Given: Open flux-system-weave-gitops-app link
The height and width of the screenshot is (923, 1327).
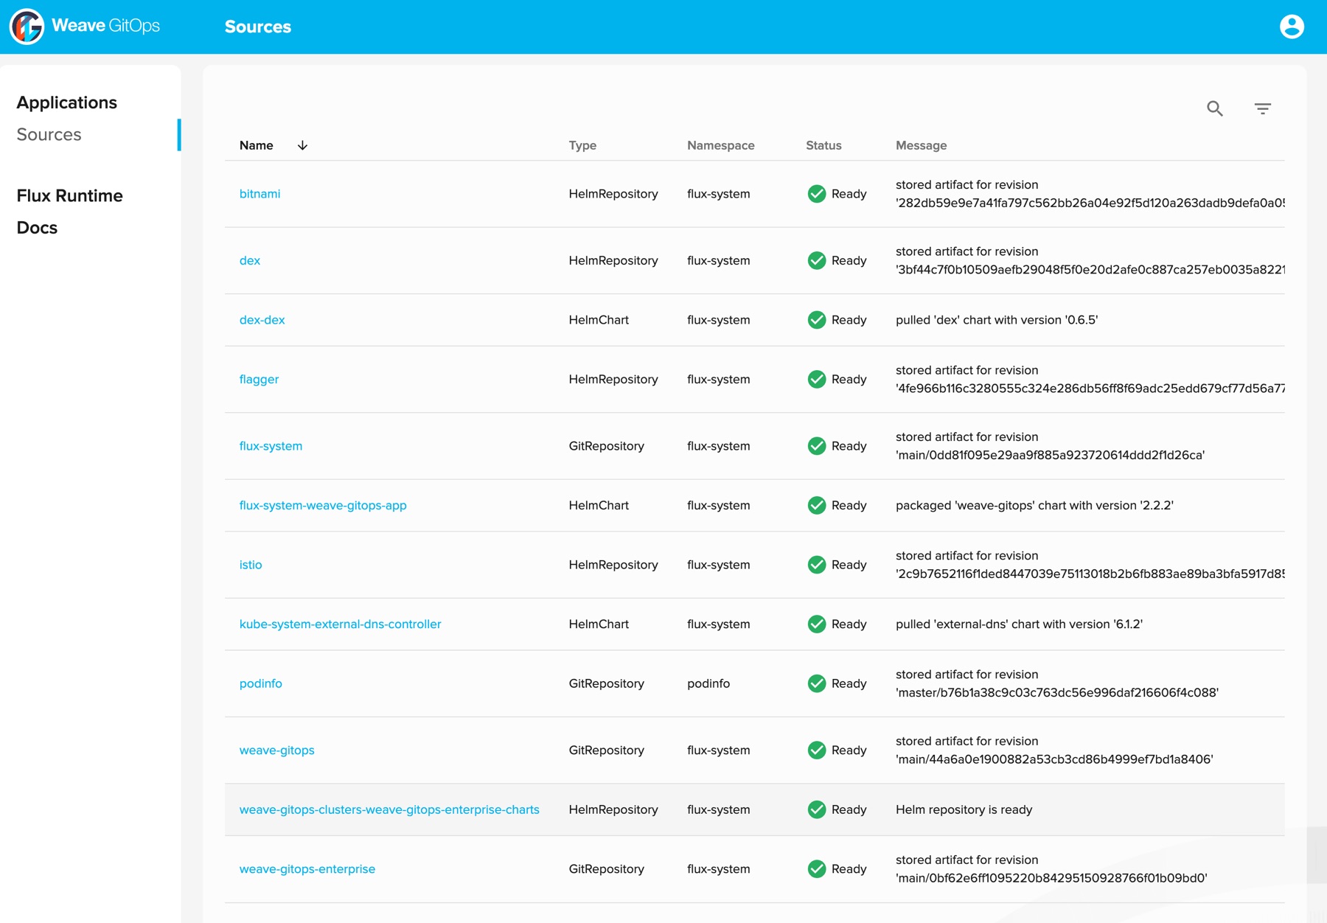Looking at the screenshot, I should (323, 505).
